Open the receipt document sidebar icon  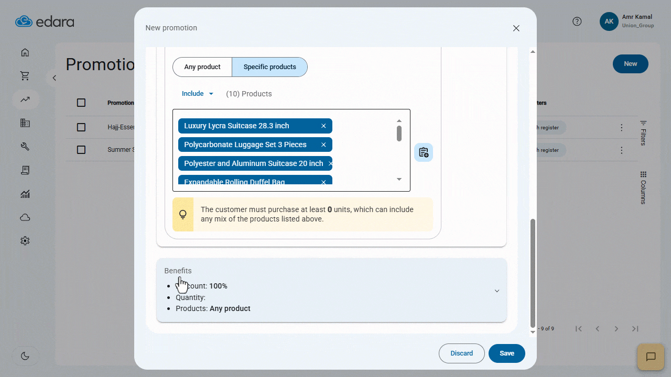(x=25, y=170)
